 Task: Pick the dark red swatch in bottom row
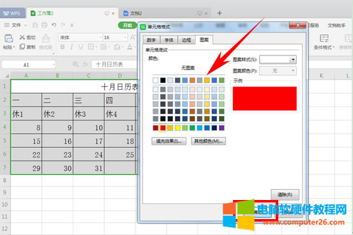pyautogui.click(x=156, y=128)
